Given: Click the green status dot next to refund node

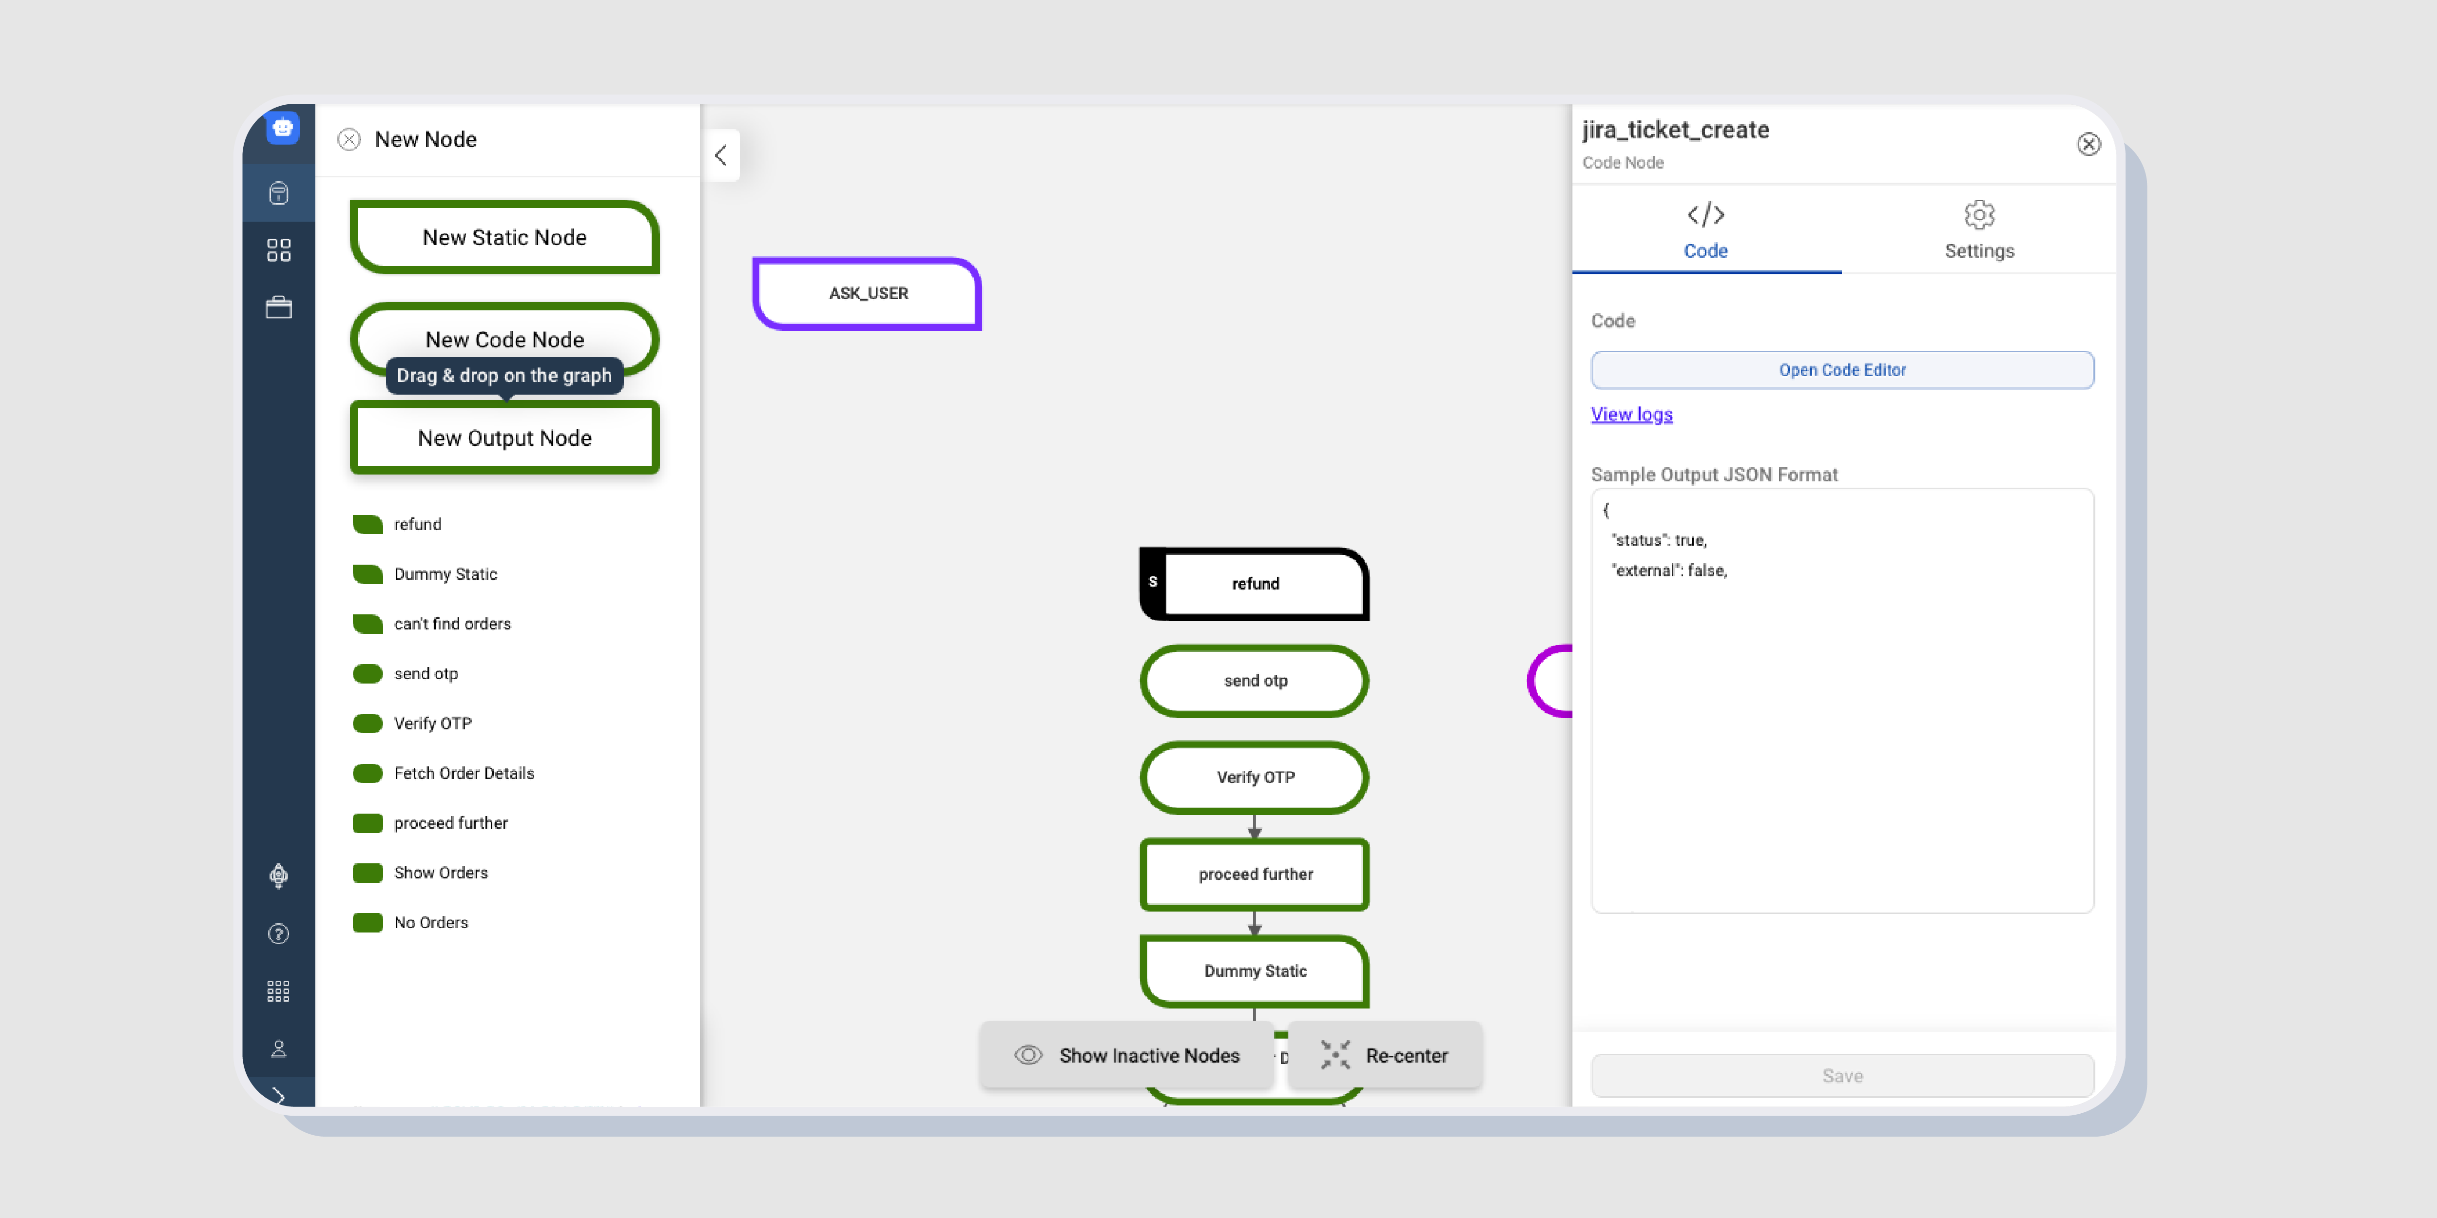Looking at the screenshot, I should tap(367, 524).
